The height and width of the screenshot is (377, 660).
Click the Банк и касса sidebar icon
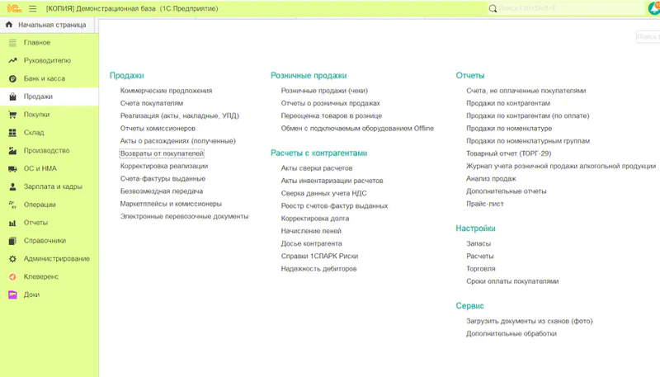pyautogui.click(x=12, y=78)
